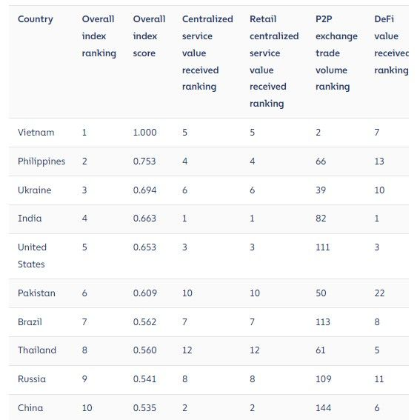Click the Pakistan row name
This screenshot has width=417, height=420.
point(36,293)
